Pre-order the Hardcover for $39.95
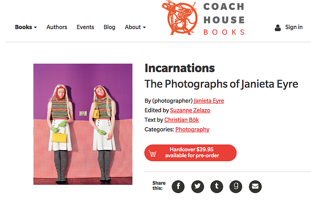Viewport: 311px width, 207px height. click(191, 152)
